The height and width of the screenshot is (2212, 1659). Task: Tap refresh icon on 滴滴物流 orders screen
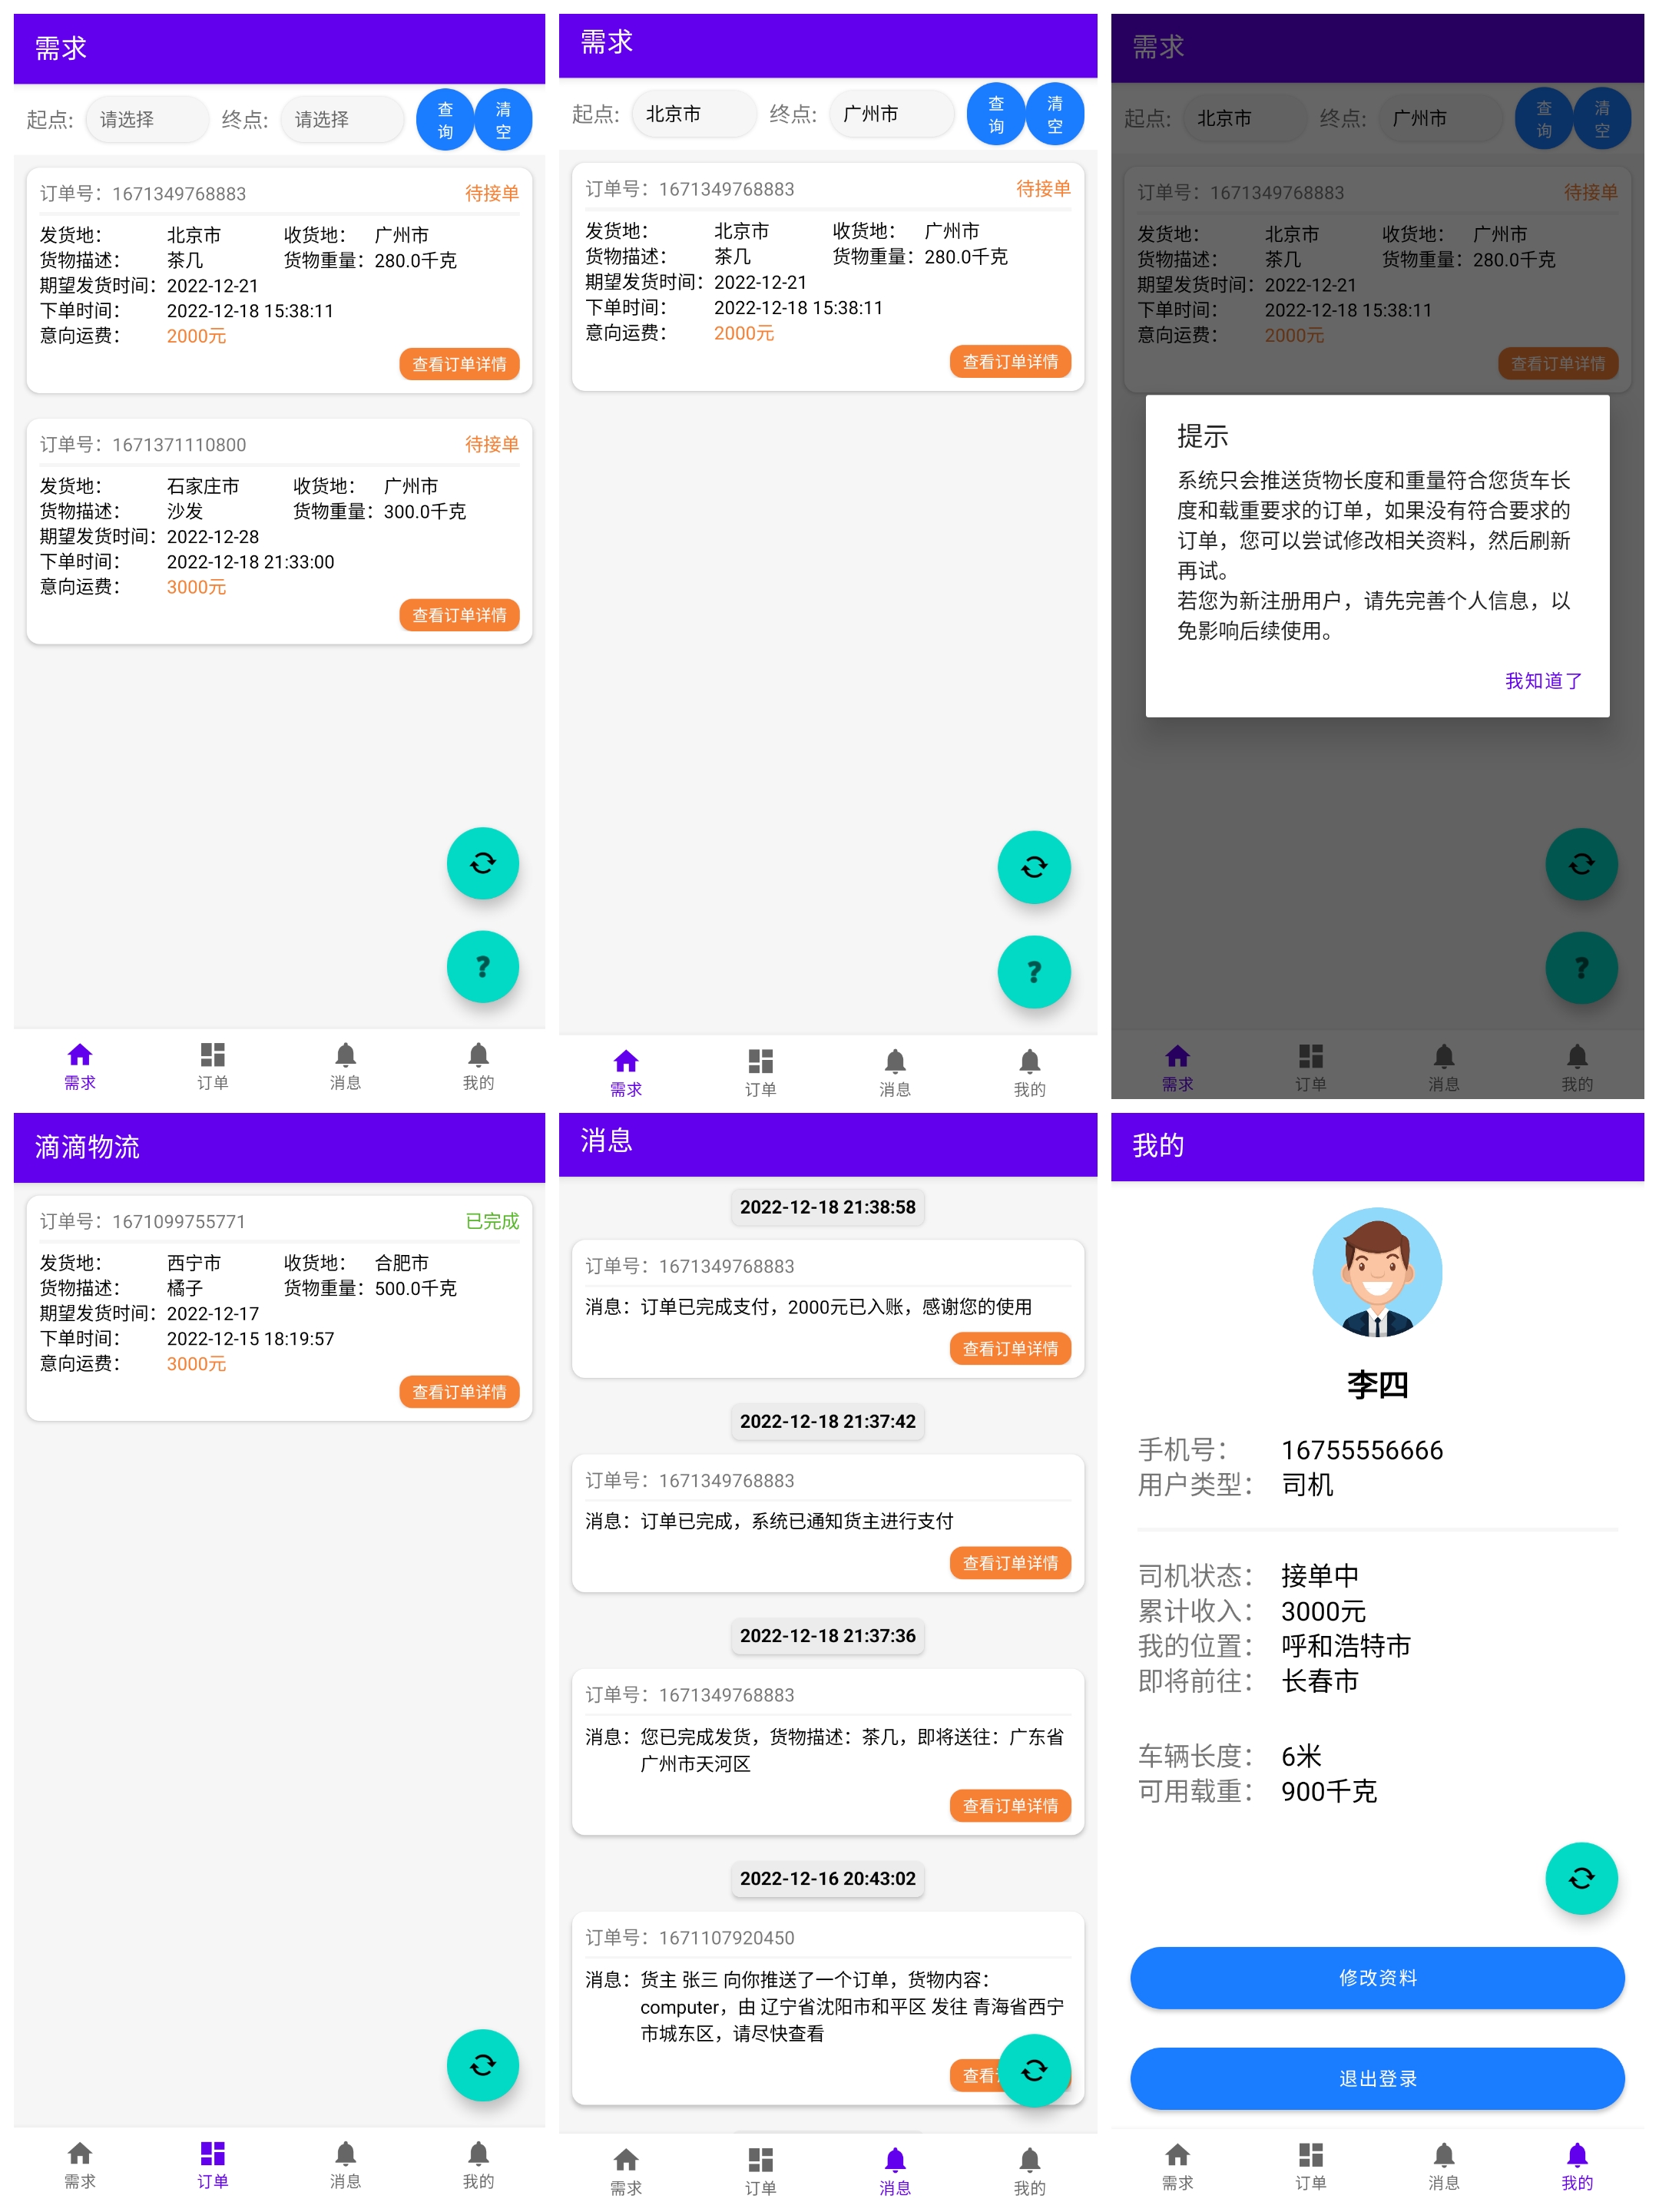coord(482,2064)
